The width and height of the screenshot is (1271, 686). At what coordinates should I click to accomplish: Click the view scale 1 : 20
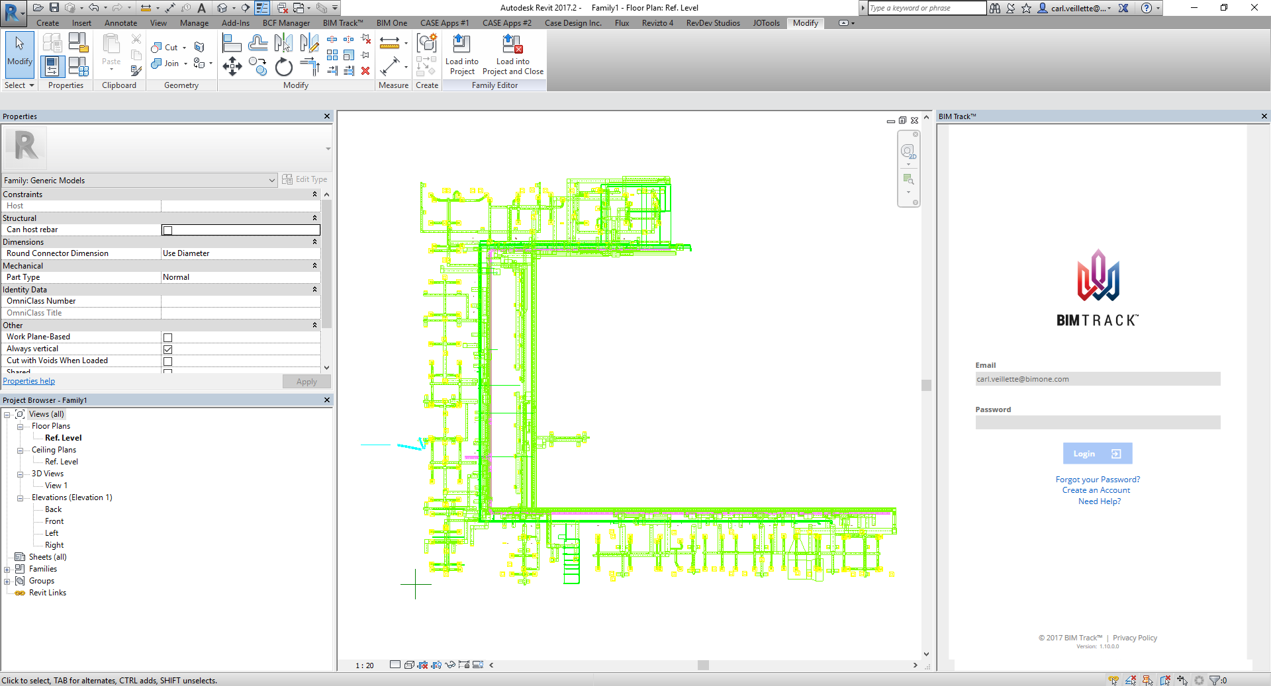365,665
